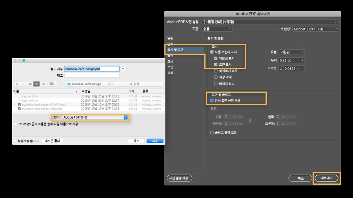Image resolution: width=353 pixels, height=198 pixels.
Task: Open Adobe PDF 사전 설정 dropdown
Action: (x=270, y=22)
